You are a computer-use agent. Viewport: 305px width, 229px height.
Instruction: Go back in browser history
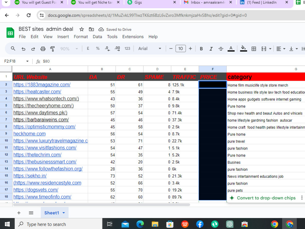[7, 15]
